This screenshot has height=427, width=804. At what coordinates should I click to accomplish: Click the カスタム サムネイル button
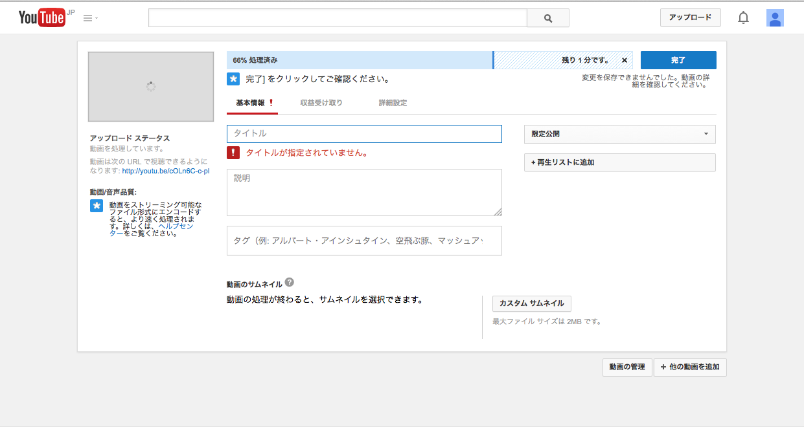pos(532,303)
